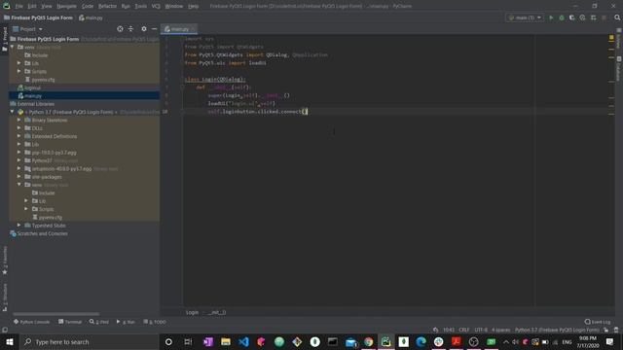
Task: Open File Explorer from the taskbar
Action: pyautogui.click(x=226, y=341)
